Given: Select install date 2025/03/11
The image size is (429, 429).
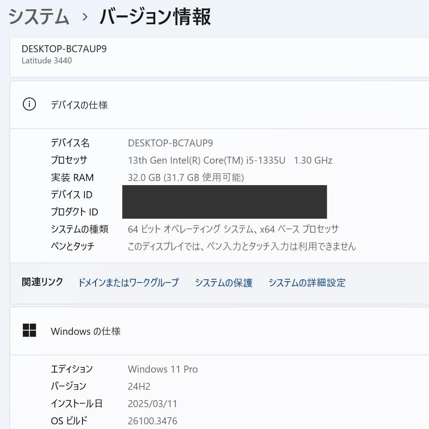Looking at the screenshot, I should 152,403.
